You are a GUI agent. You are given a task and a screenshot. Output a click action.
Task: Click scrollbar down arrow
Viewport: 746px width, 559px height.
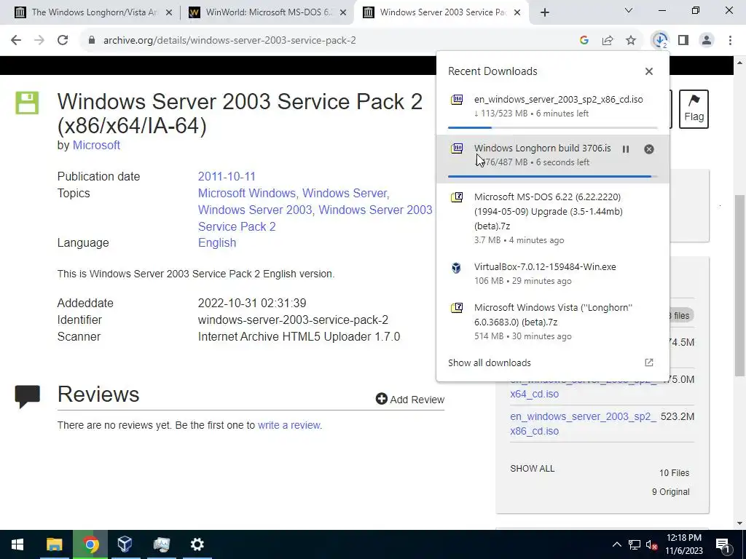(740, 523)
